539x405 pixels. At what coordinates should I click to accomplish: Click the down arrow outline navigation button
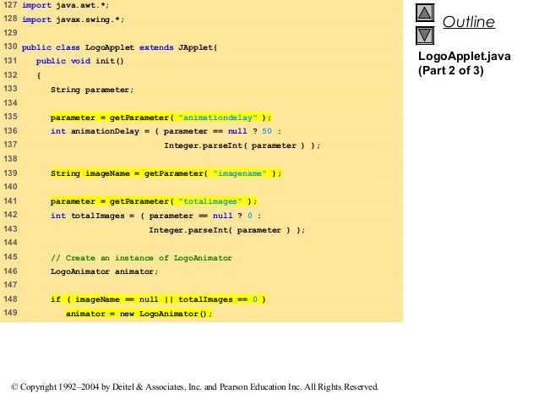tap(425, 36)
